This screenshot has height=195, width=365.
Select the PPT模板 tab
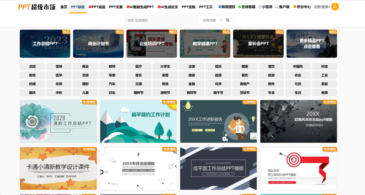click(78, 7)
